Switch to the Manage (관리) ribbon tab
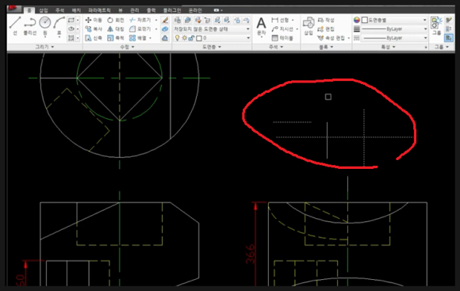This screenshot has width=460, height=291. (x=134, y=10)
